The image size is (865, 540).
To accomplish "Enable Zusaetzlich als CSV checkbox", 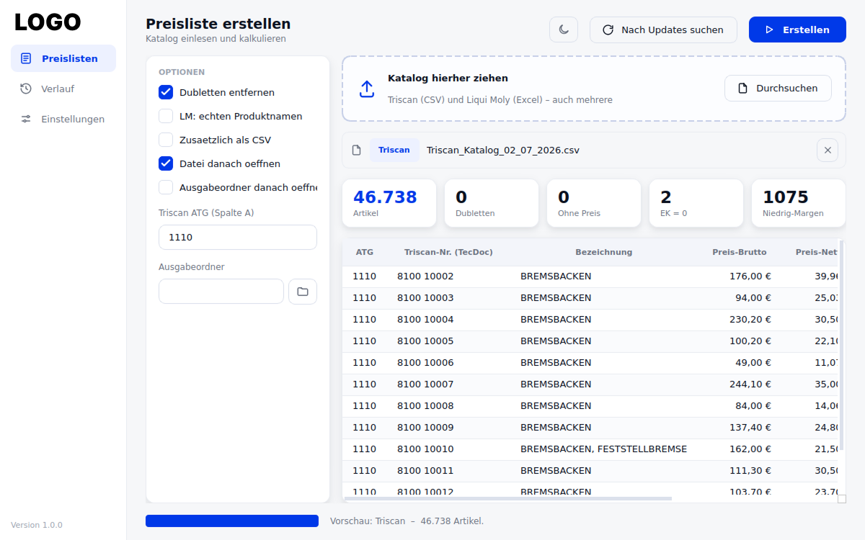I will (x=166, y=140).
